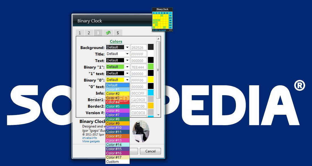The height and width of the screenshot is (166, 312).
Task: Click the scrollbar down arrow
Action: 158,115
